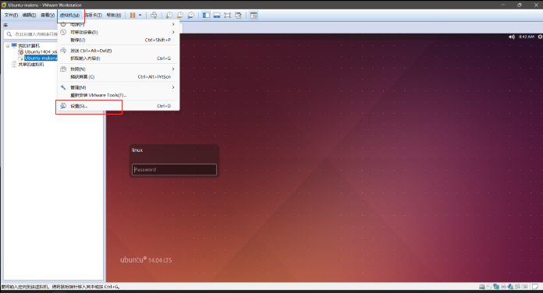
Task: Choose reinstall VMware Tools(T) menu entry
Action: (118, 95)
